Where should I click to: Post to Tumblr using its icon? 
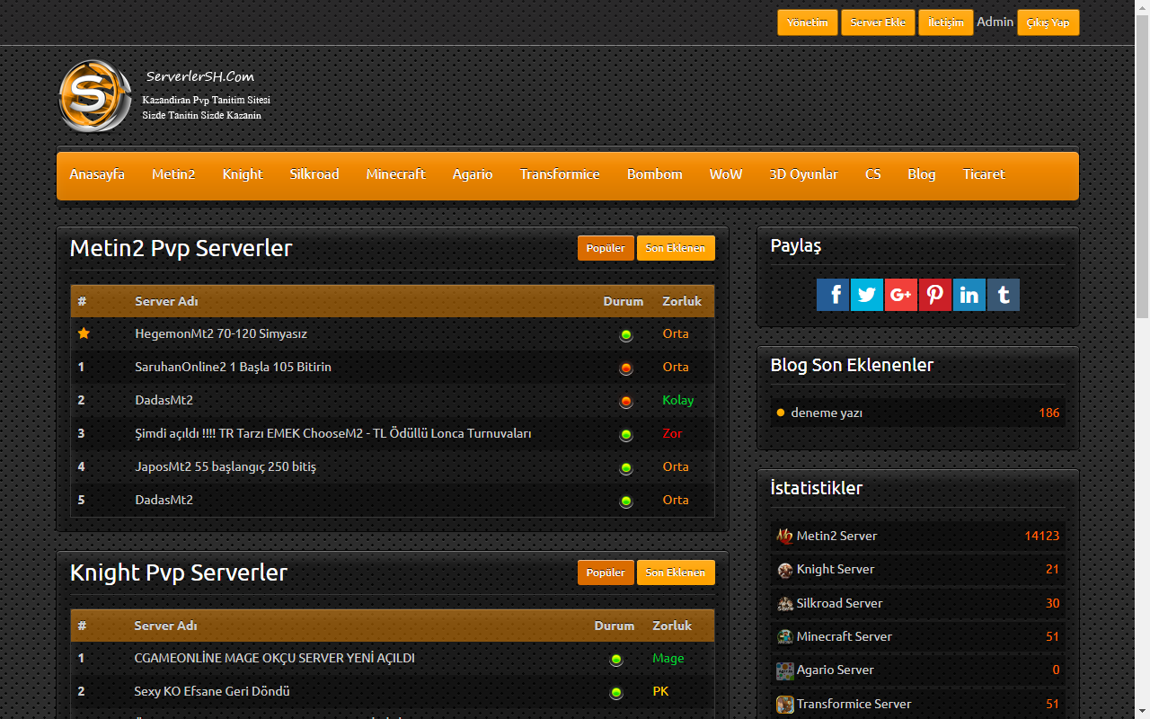(1004, 295)
